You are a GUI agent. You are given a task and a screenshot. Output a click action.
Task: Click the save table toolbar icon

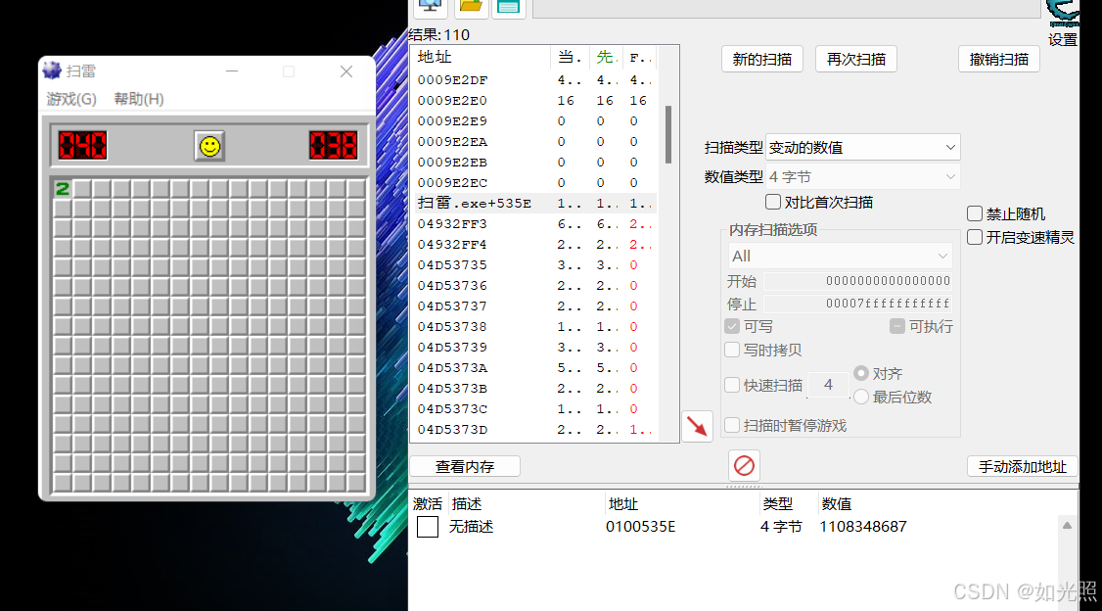(508, 6)
